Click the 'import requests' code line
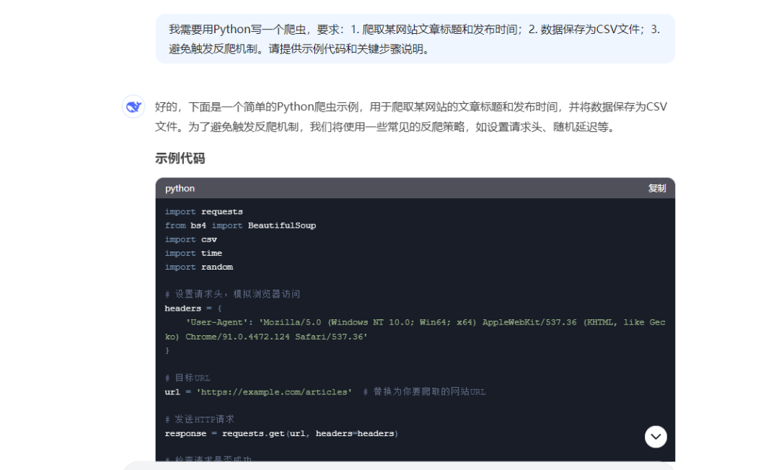779x470 pixels. (x=204, y=211)
